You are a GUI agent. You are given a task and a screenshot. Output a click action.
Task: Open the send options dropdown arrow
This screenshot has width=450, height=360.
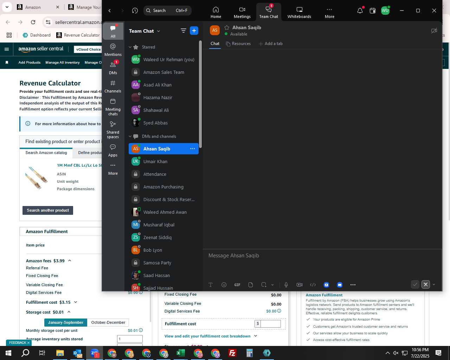434,285
